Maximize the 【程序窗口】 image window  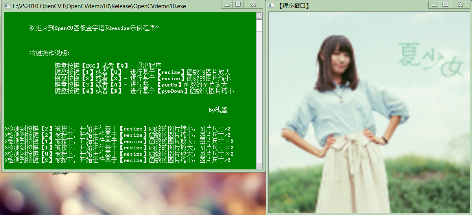(x=445, y=4)
